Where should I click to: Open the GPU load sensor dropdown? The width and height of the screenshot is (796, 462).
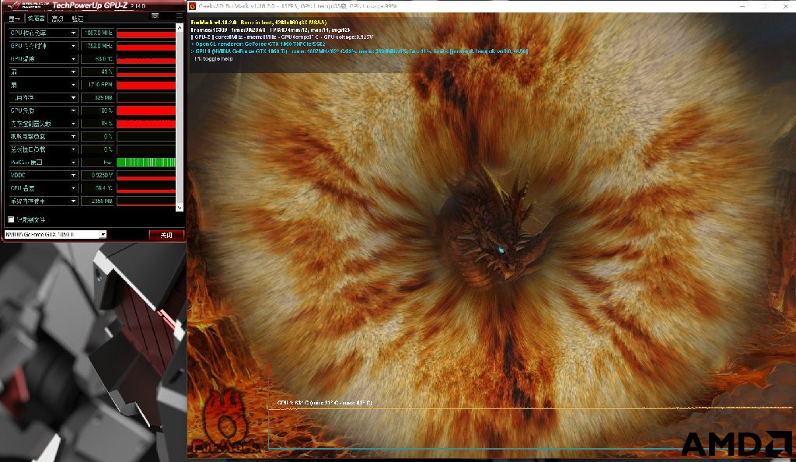73,110
